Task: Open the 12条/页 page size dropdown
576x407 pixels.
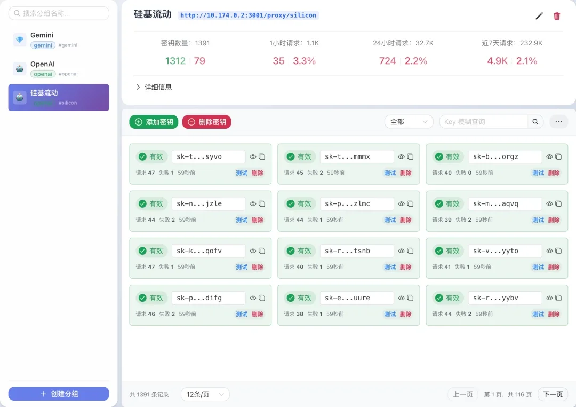Action: coord(205,394)
